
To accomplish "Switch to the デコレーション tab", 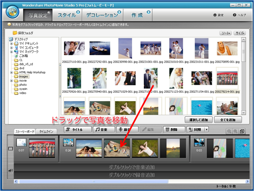I will (x=102, y=15).
